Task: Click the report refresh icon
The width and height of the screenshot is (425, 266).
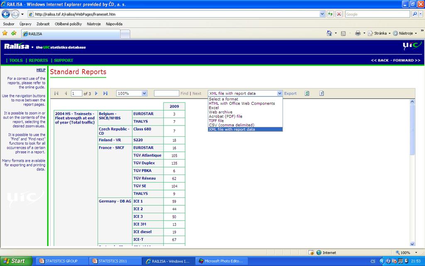Action: tap(307, 94)
